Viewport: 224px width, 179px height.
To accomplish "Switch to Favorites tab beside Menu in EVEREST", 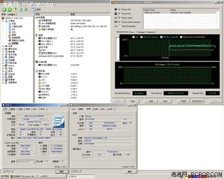I will coord(12,14).
